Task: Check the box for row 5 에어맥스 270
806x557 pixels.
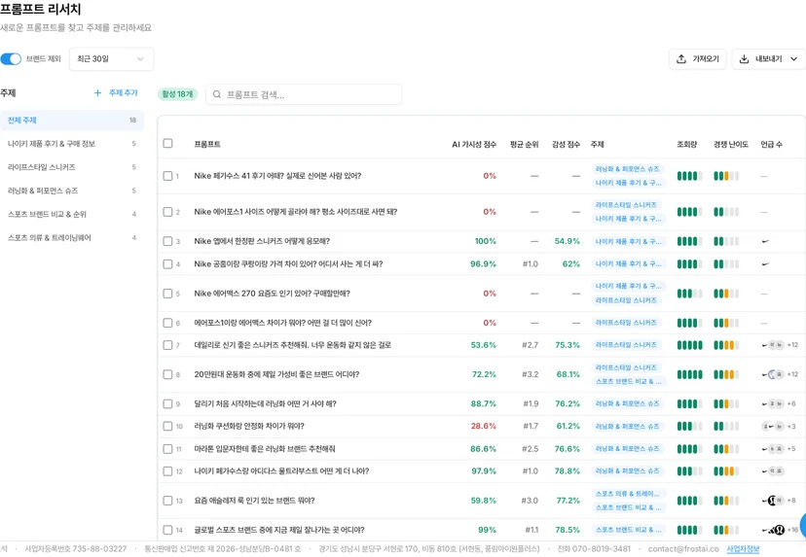Action: (167, 294)
